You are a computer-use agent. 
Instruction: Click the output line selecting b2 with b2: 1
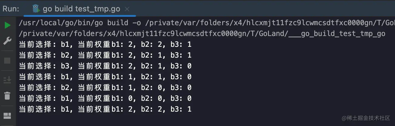coord(105,55)
